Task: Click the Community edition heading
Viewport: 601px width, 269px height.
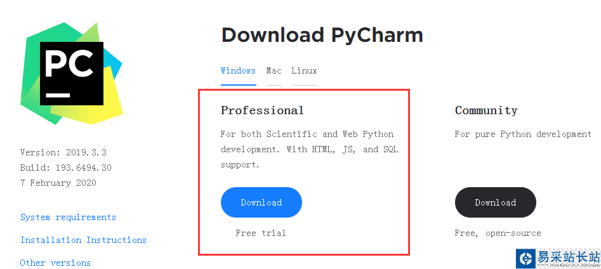Action: (486, 110)
